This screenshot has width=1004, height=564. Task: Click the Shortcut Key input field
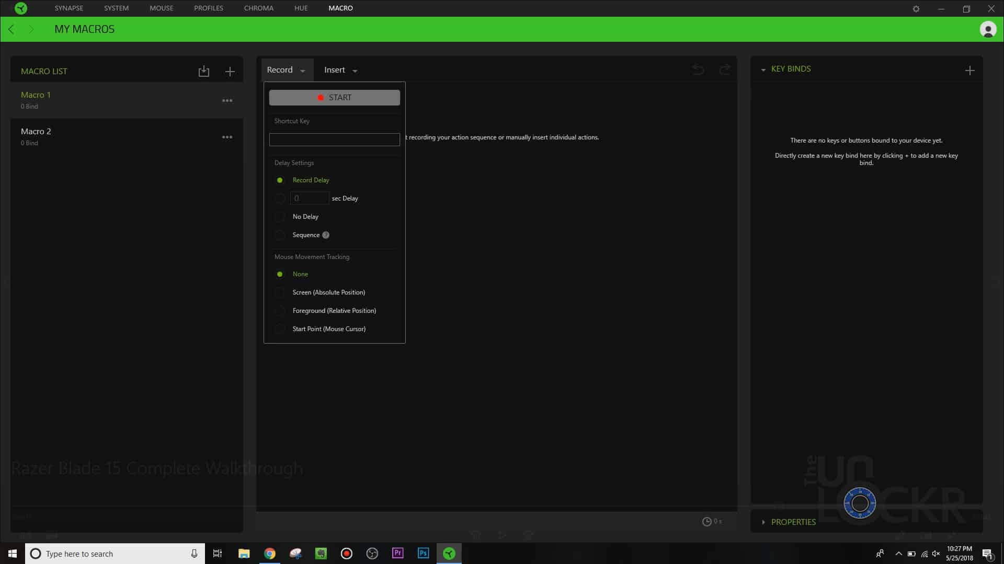(334, 139)
